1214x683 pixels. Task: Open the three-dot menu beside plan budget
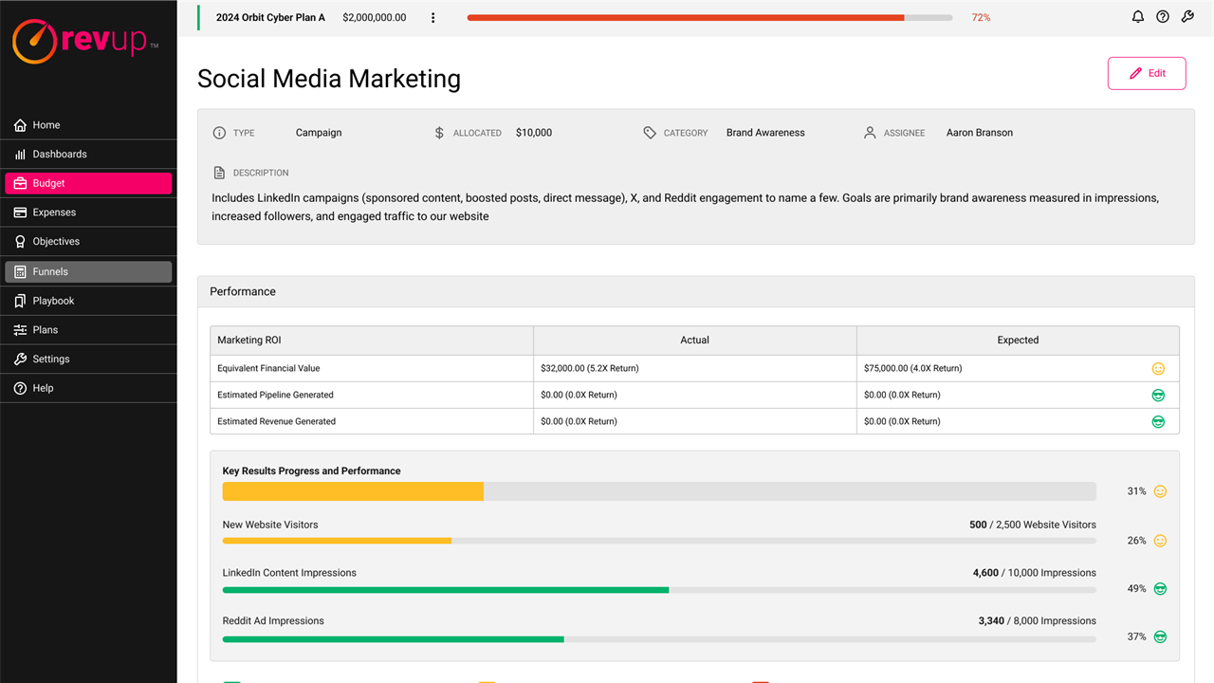point(433,18)
